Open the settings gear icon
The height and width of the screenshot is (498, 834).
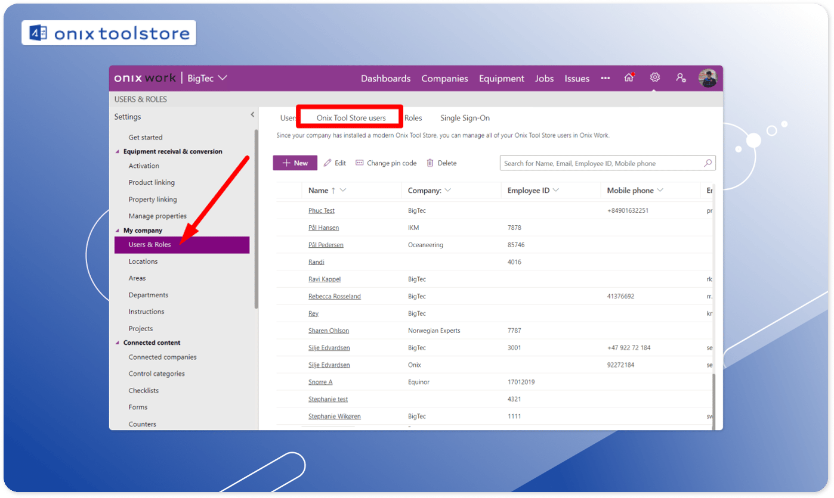pyautogui.click(x=655, y=78)
